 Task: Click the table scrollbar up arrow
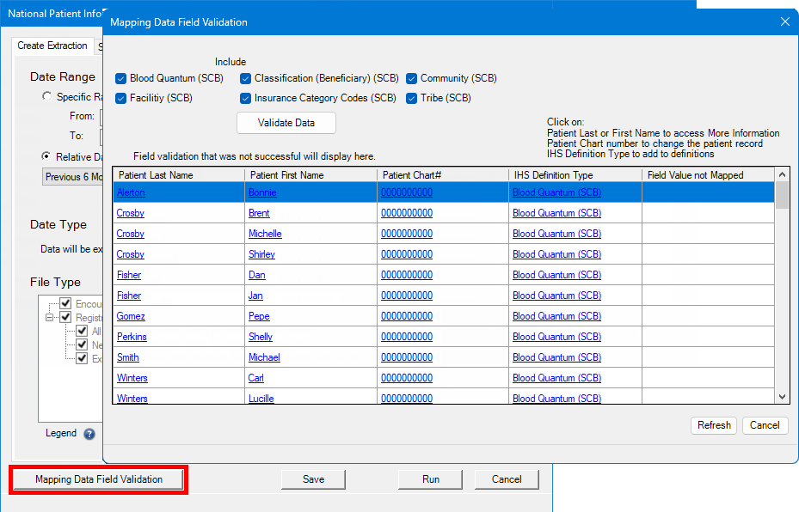(x=782, y=174)
